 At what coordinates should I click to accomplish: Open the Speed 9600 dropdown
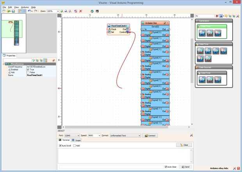tap(99, 136)
